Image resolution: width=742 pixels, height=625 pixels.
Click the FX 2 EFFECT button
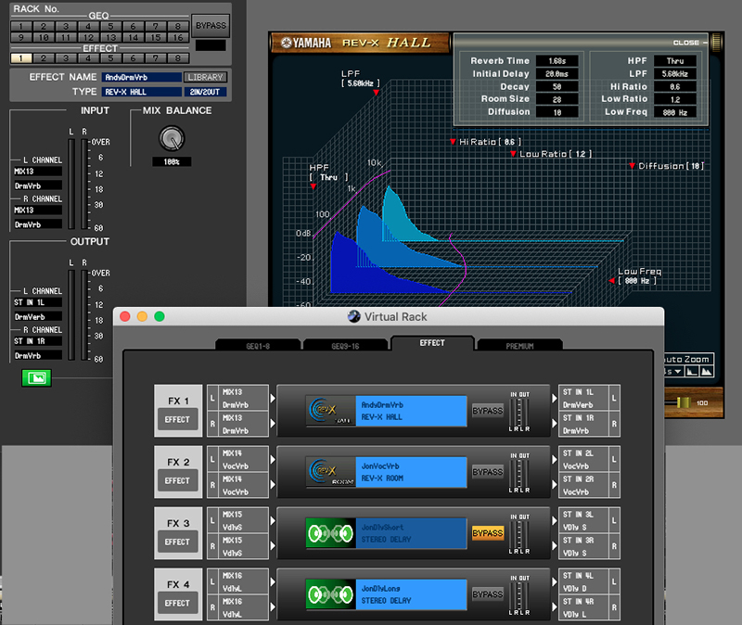pos(177,480)
